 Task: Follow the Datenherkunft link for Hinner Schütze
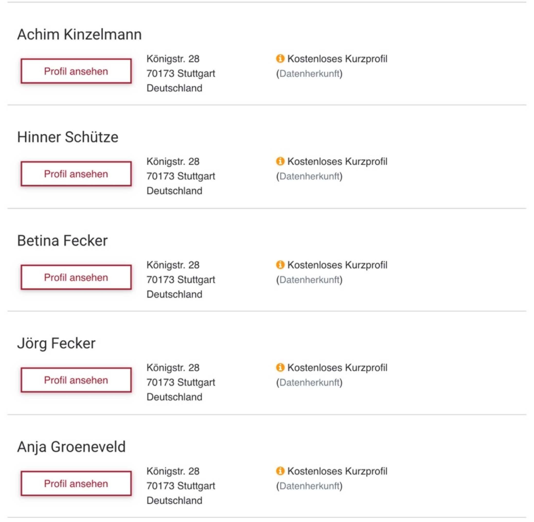coord(309,176)
